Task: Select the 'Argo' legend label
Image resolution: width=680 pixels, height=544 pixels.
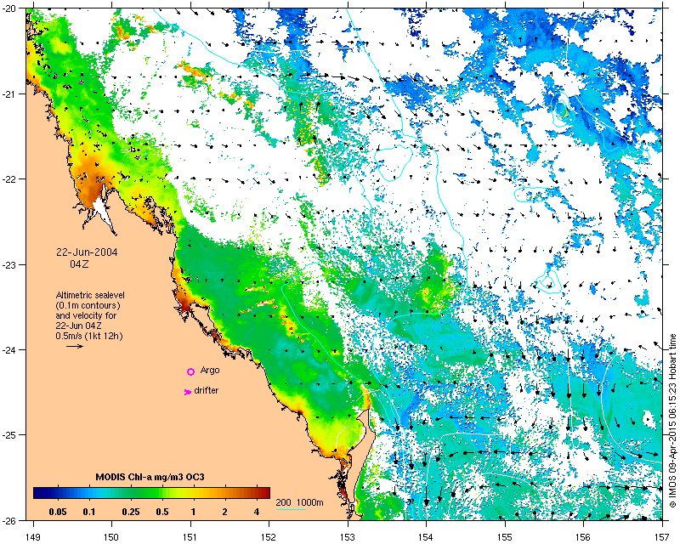Action: pos(210,371)
